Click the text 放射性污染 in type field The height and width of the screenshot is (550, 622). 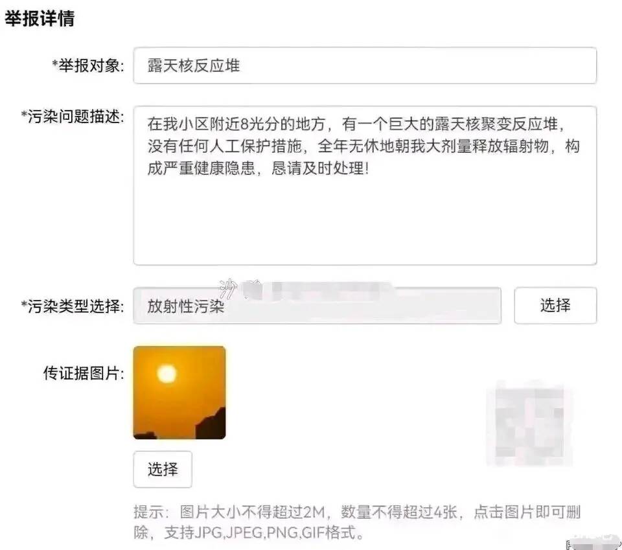point(186,306)
